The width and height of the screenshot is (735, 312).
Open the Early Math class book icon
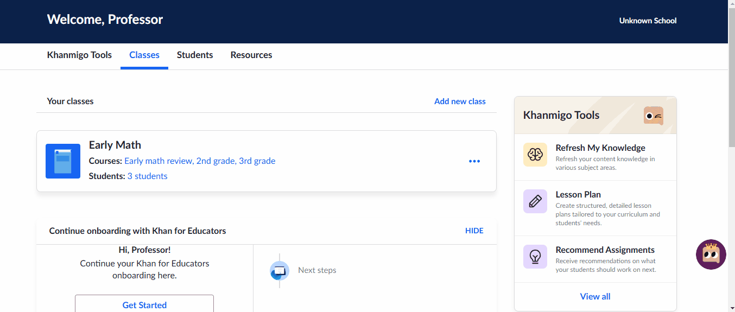(63, 161)
